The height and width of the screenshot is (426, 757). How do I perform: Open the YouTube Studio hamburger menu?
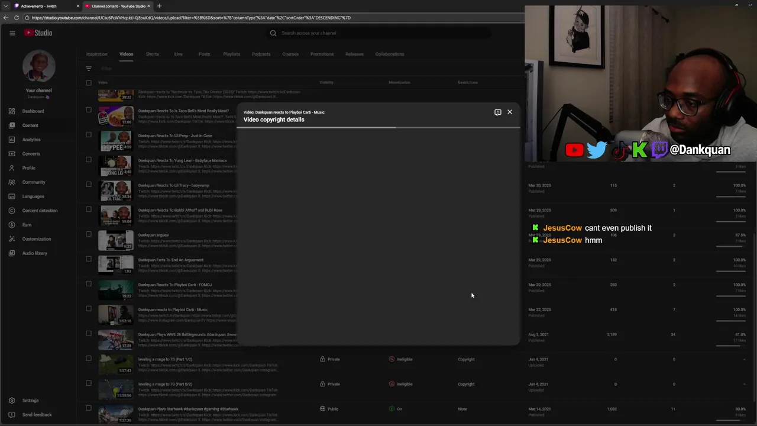(12, 33)
